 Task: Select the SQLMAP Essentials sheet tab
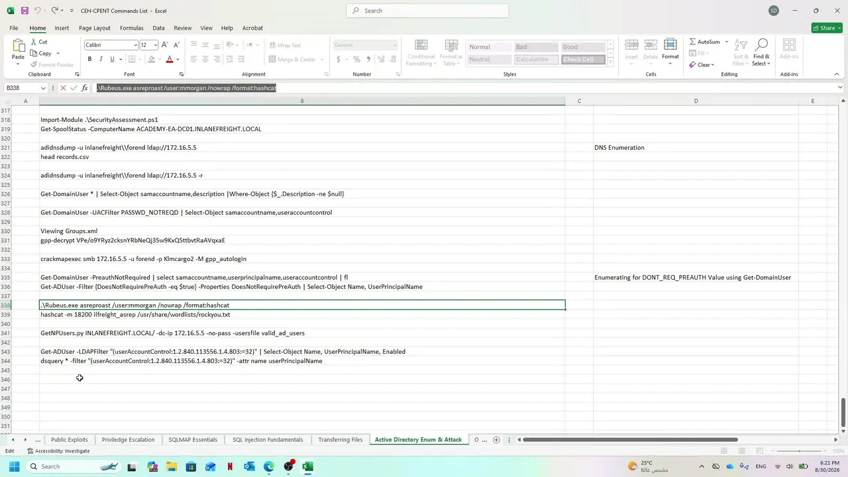coord(193,440)
